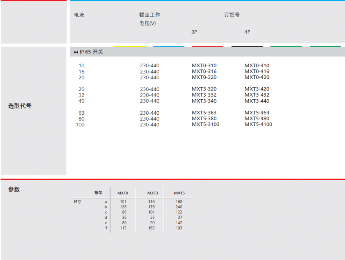Select the yellow color bar

pyautogui.click(x=129, y=46)
